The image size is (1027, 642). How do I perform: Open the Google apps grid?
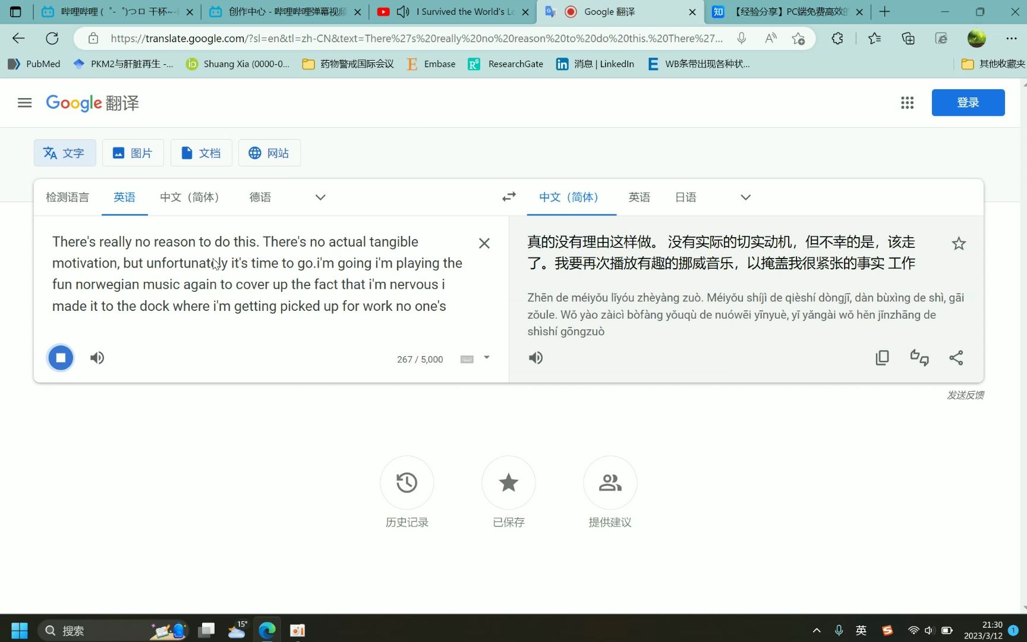pyautogui.click(x=907, y=103)
